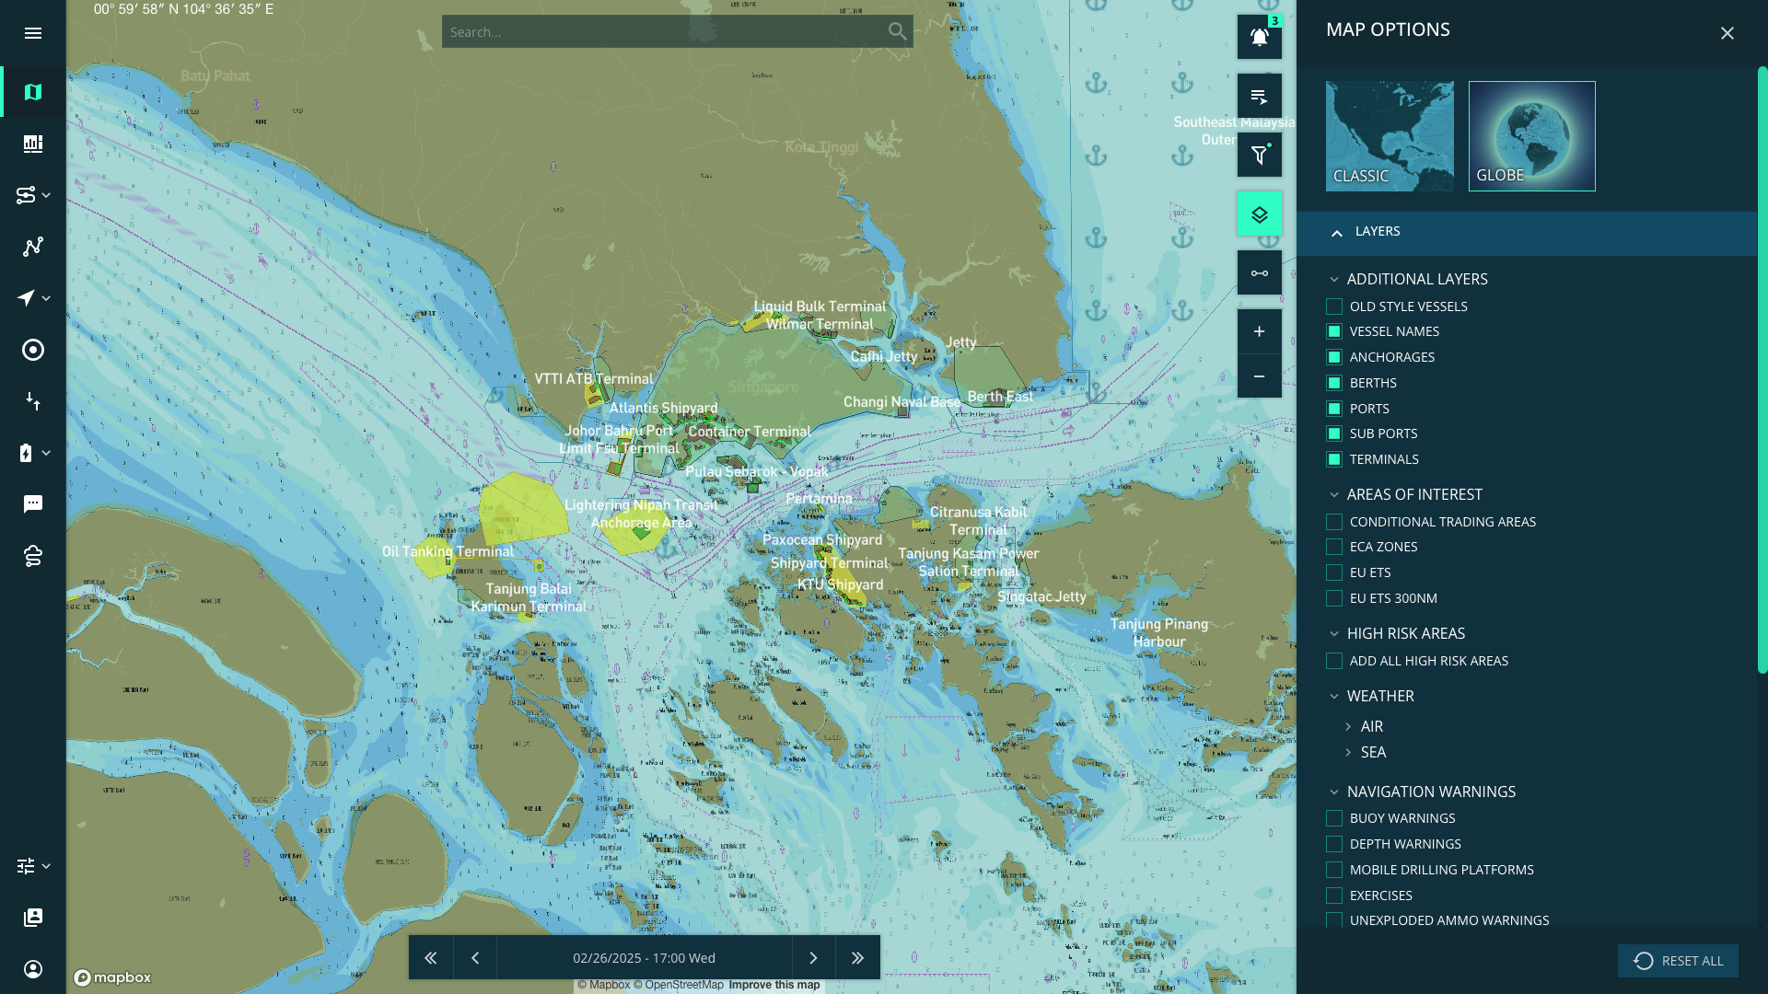The image size is (1768, 994).
Task: Expand routes sidebar submenu chevron
Action: 46,195
